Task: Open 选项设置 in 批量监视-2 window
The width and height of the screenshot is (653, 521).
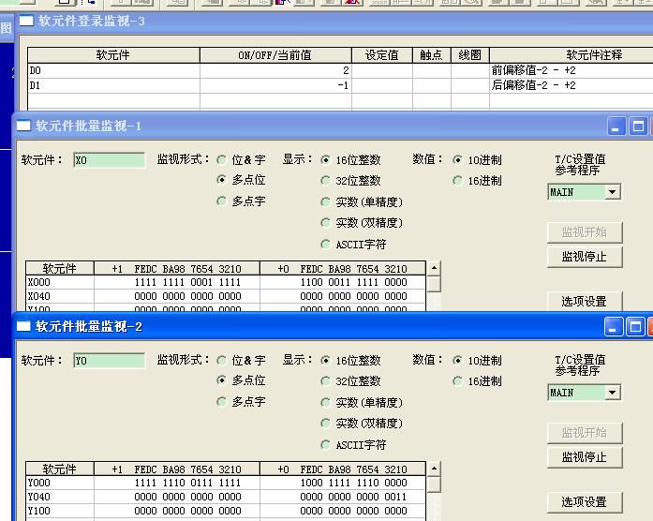Action: pos(584,502)
